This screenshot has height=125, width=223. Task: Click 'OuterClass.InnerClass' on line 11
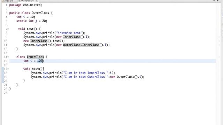(x=81, y=45)
